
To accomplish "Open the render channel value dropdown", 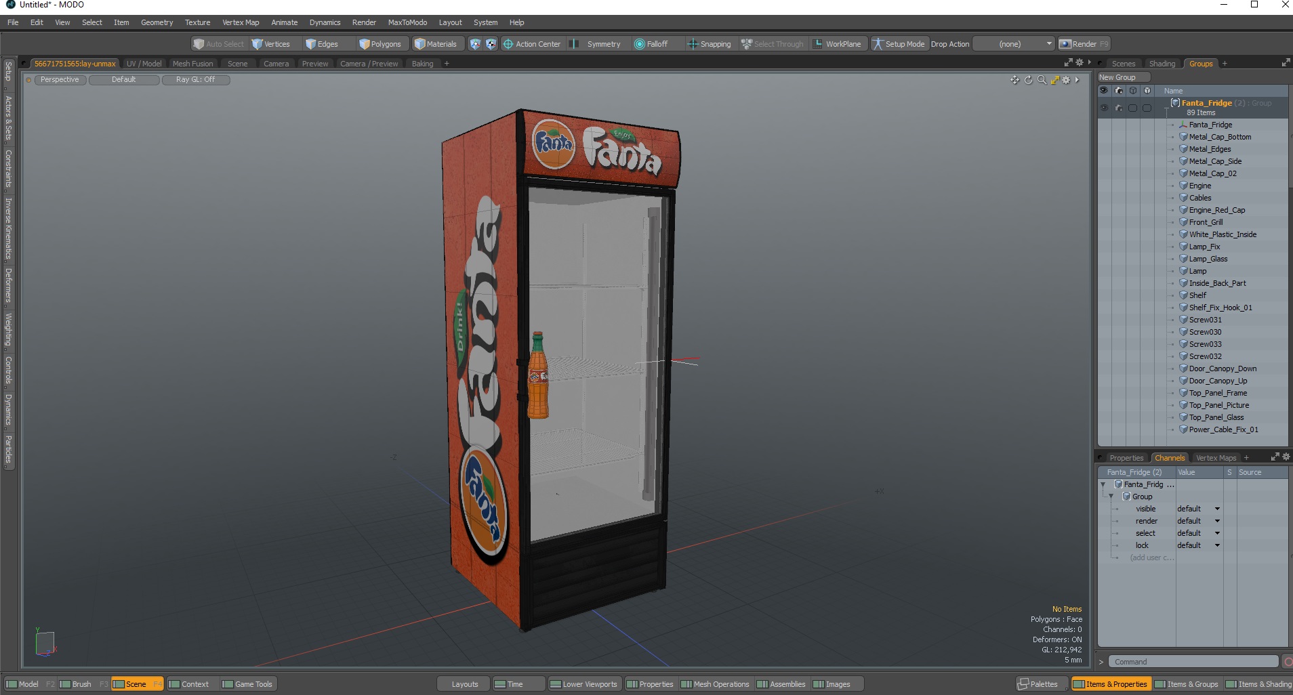I will click(x=1198, y=521).
